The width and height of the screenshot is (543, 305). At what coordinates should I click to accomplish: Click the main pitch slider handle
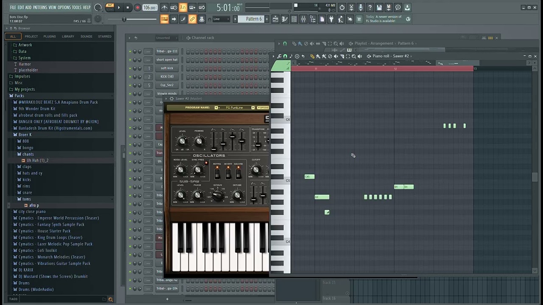124,19
